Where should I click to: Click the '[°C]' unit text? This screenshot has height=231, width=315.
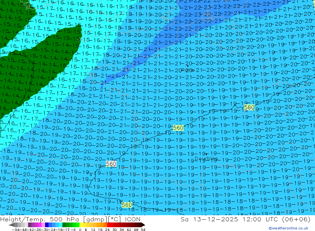[x=115, y=219]
